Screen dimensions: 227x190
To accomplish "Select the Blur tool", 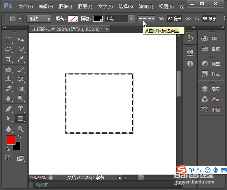I will [x=8, y=98].
